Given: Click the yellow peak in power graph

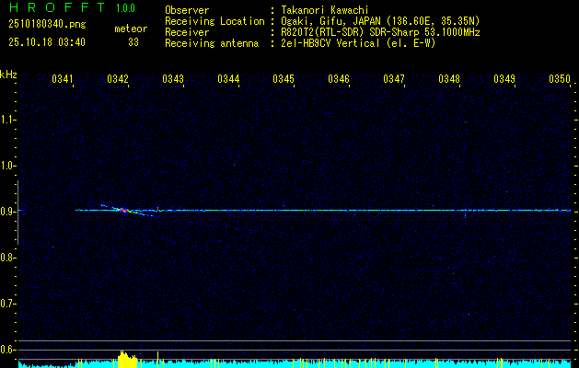Looking at the screenshot, I should click(x=125, y=358).
